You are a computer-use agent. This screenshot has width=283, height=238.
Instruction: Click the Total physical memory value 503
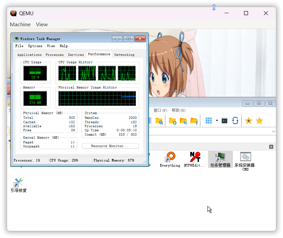pos(72,117)
